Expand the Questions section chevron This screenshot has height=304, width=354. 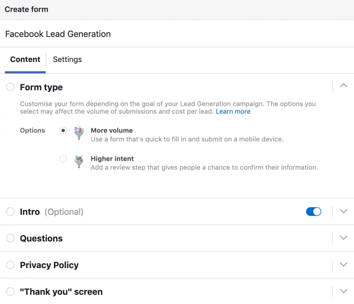[x=343, y=238]
